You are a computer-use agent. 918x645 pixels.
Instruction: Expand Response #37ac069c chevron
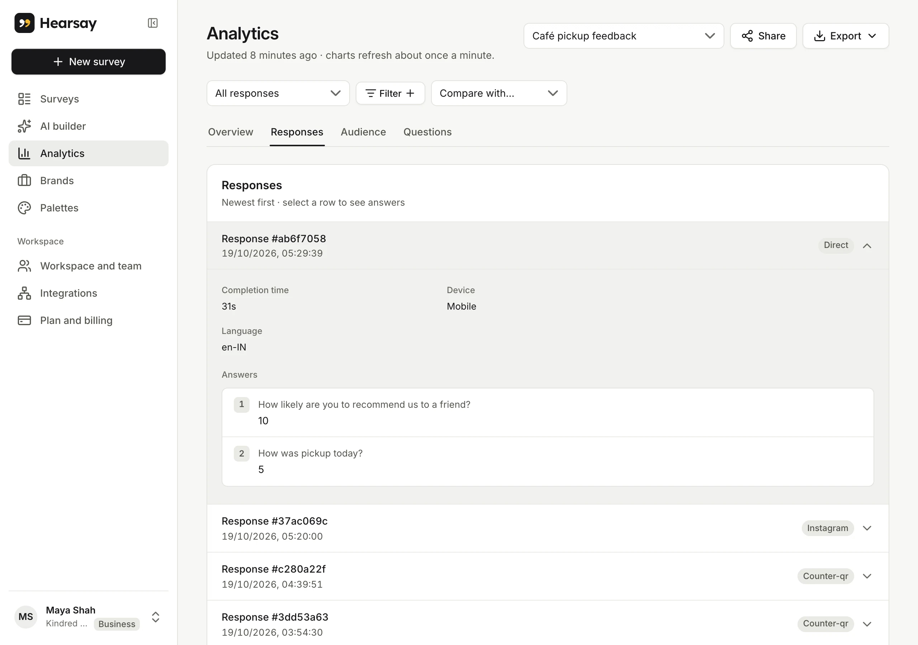tap(867, 528)
